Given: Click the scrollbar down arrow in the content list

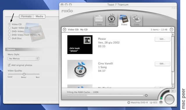Looking at the screenshot, I should (173, 86).
